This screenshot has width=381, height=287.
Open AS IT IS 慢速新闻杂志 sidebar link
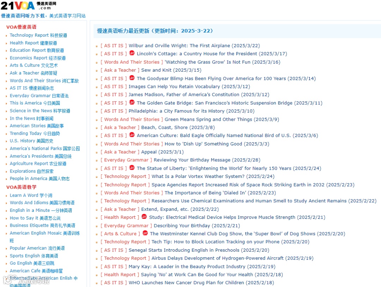click(32, 88)
